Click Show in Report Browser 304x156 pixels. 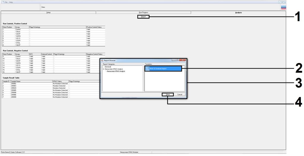click(168, 94)
